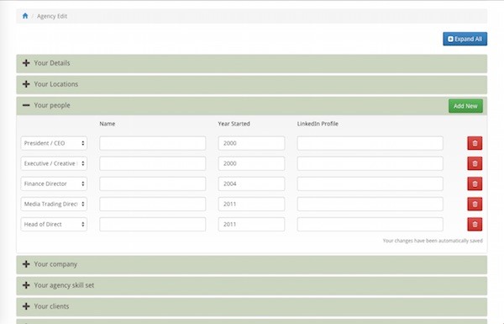This screenshot has width=504, height=324.
Task: Open the Media Trading Director role dropdown
Action: pyautogui.click(x=54, y=204)
